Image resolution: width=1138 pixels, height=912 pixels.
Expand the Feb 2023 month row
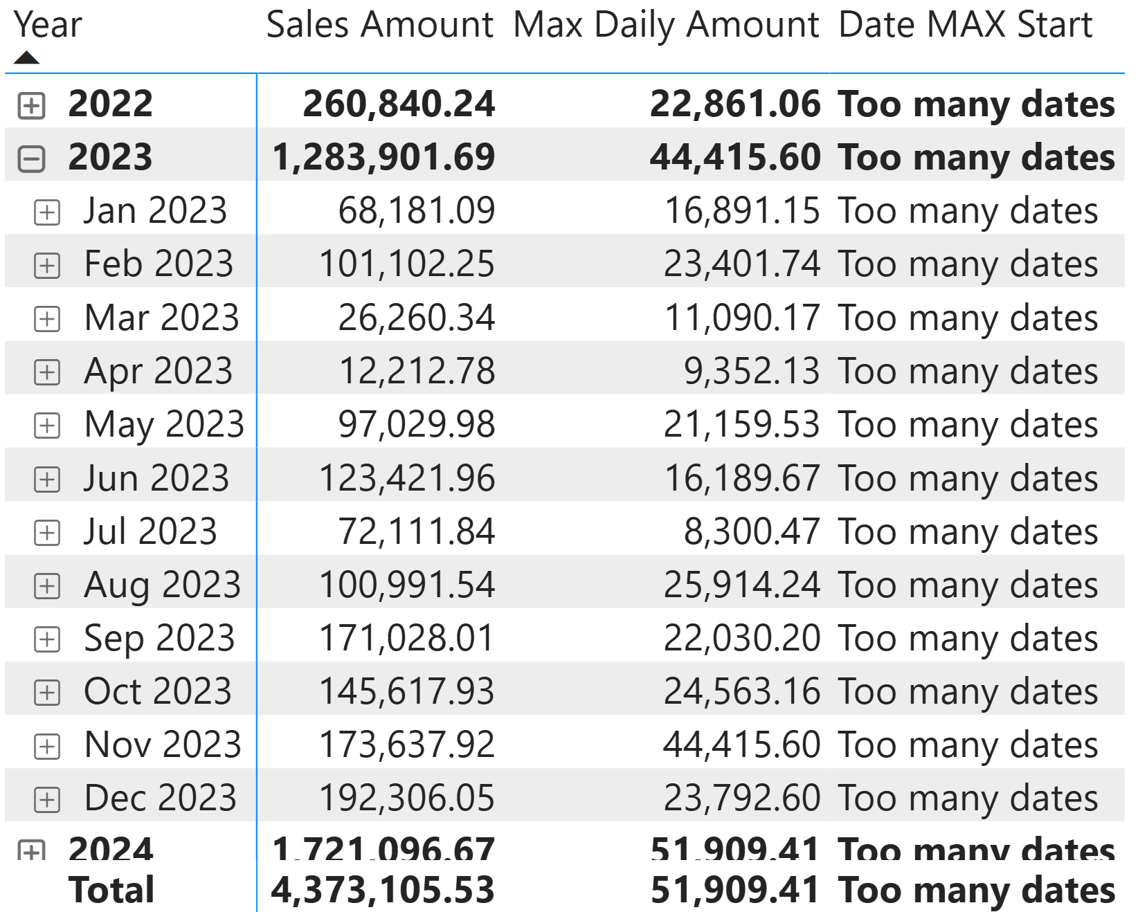pos(47,266)
